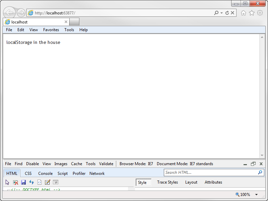Save the current HTML with the disk icon

(x=23, y=182)
